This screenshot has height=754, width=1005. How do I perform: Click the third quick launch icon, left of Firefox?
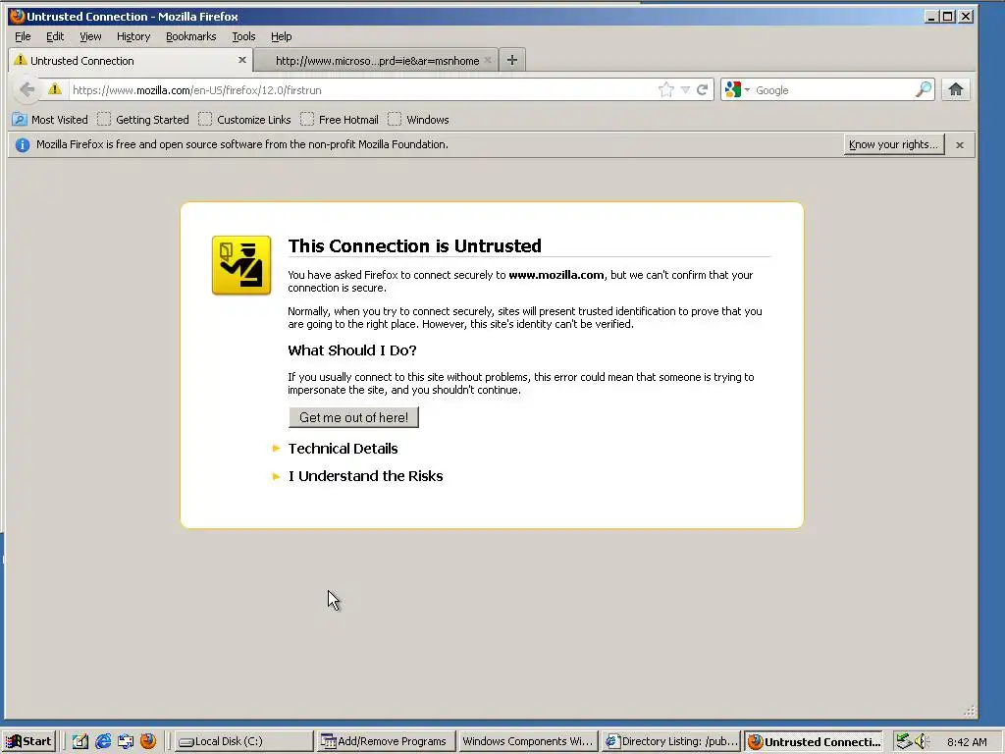(x=126, y=741)
